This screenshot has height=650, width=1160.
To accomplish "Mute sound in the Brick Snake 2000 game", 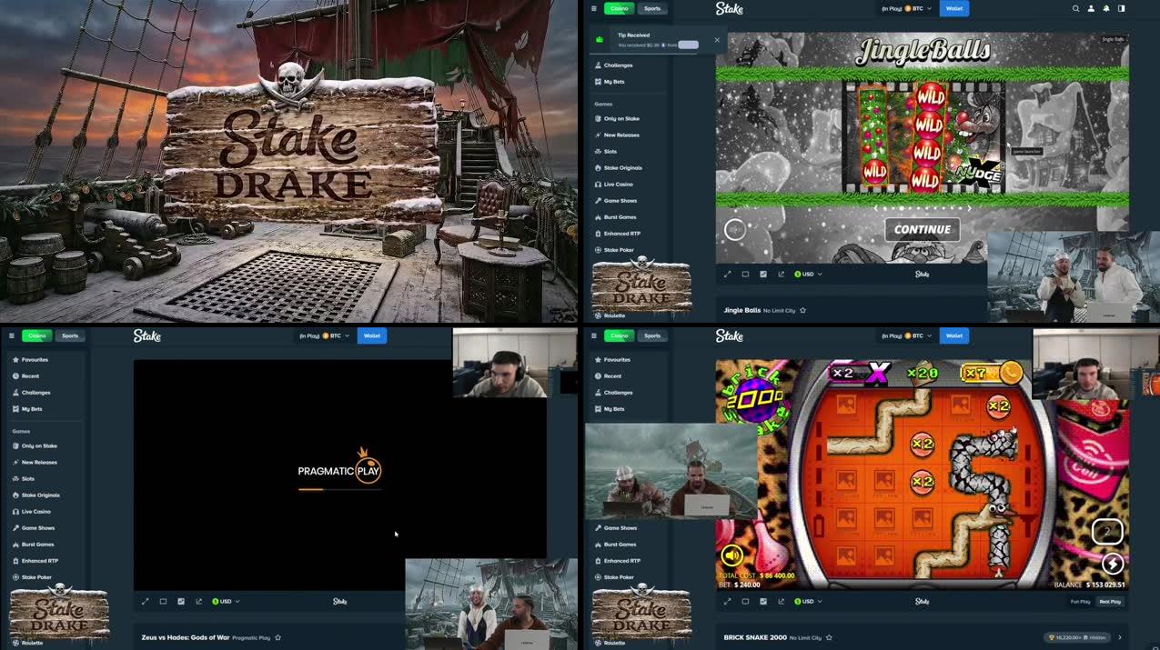I will pos(731,555).
